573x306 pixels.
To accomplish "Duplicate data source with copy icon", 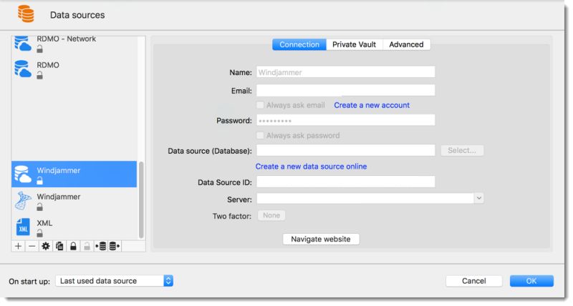I will click(59, 246).
